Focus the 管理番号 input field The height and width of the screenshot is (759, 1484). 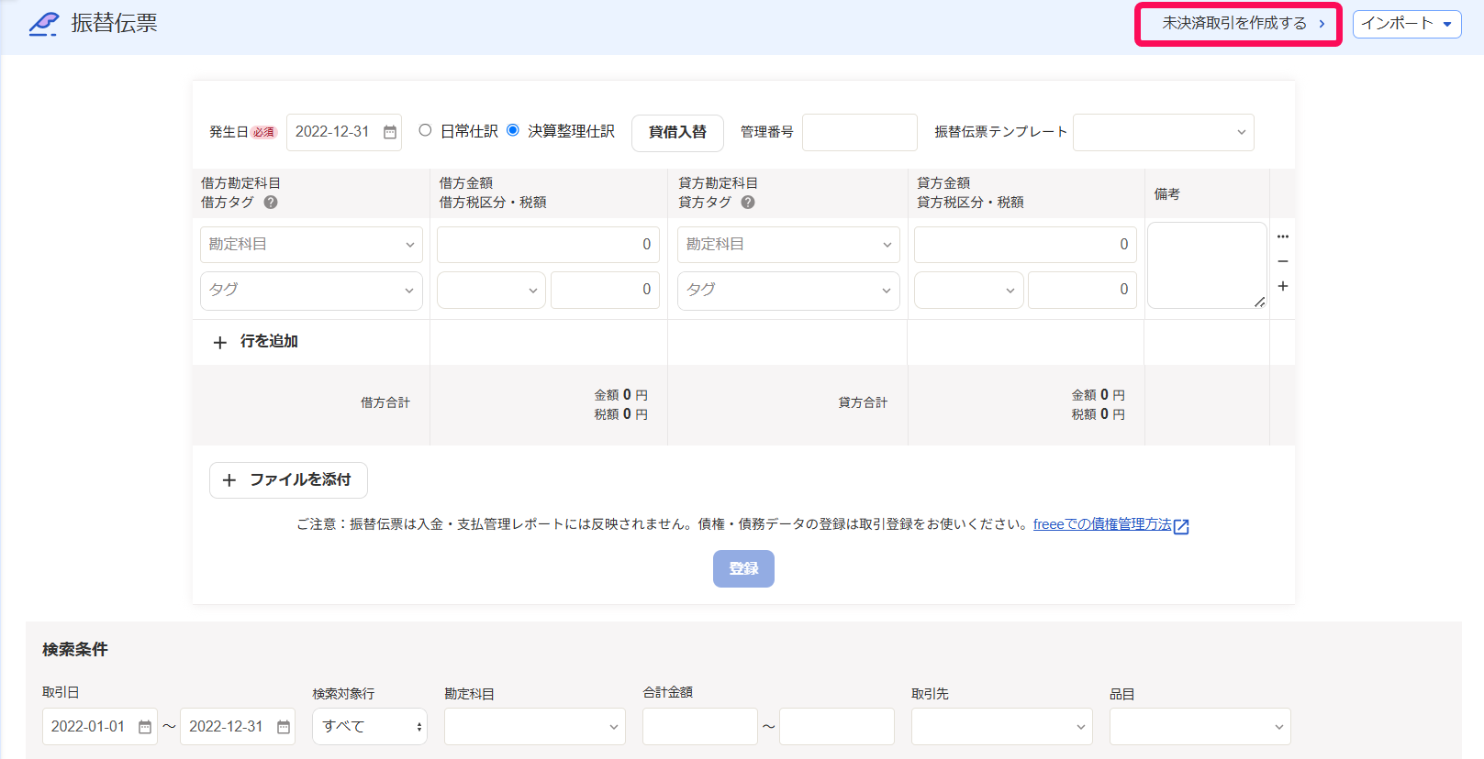860,132
